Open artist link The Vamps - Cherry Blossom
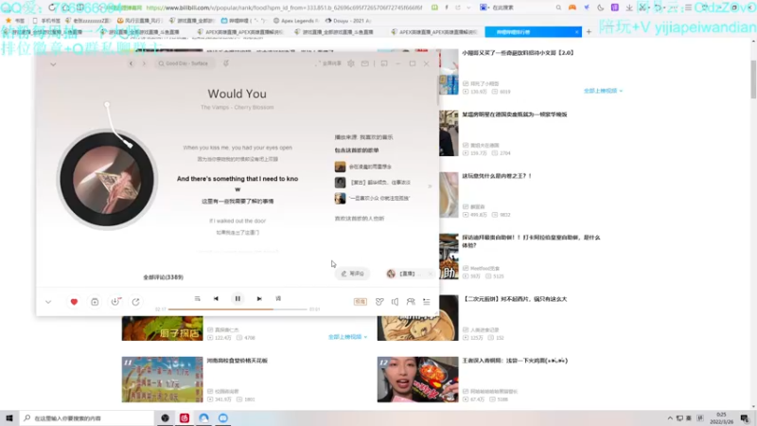The width and height of the screenshot is (757, 426). [238, 107]
